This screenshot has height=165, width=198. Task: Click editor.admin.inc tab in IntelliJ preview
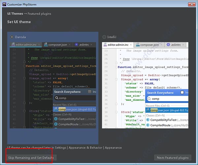tap(118, 44)
